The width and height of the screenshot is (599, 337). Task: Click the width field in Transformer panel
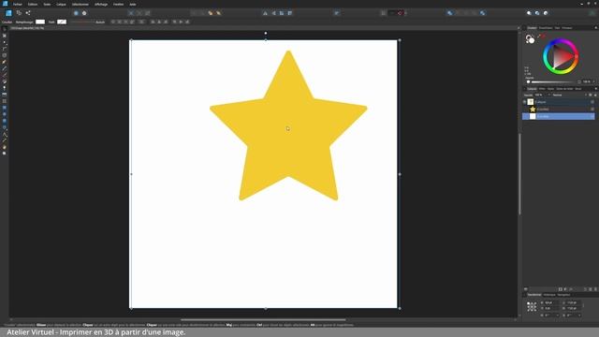click(573, 302)
